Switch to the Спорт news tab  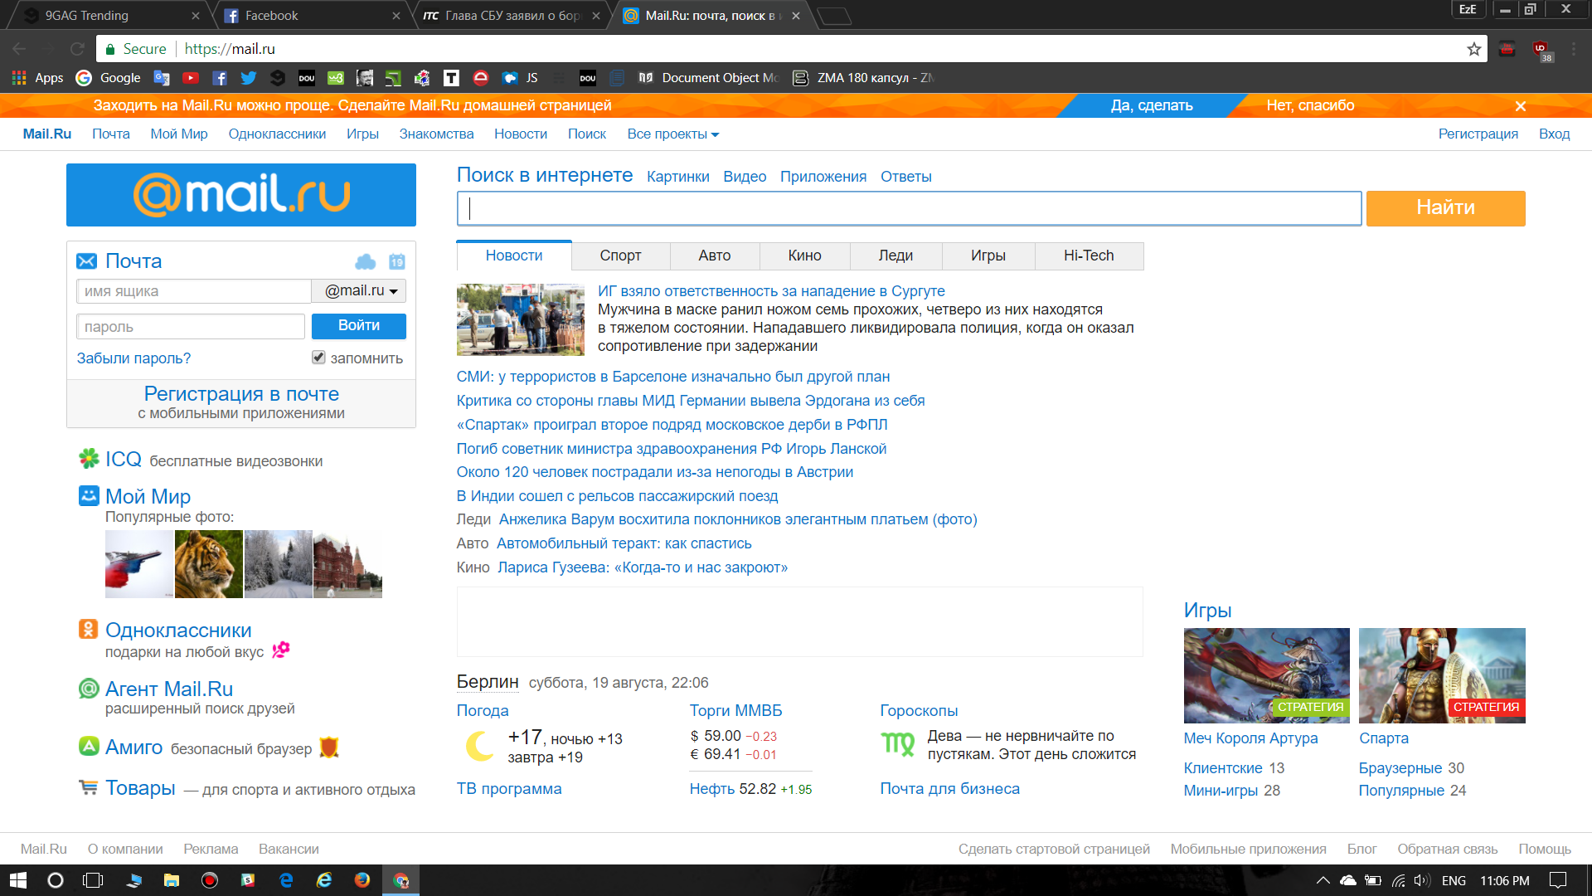coord(620,256)
